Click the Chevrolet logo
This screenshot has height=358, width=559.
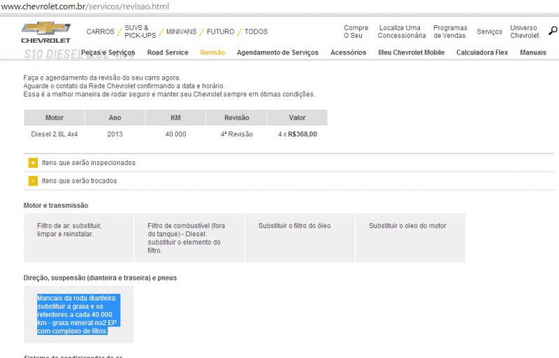46,32
